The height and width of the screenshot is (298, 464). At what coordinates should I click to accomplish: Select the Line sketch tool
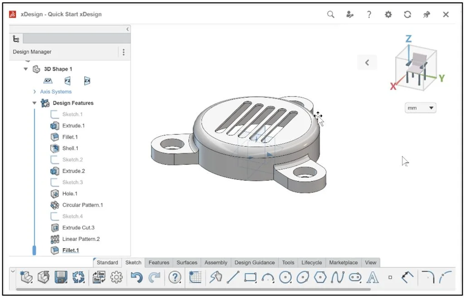pyautogui.click(x=232, y=277)
